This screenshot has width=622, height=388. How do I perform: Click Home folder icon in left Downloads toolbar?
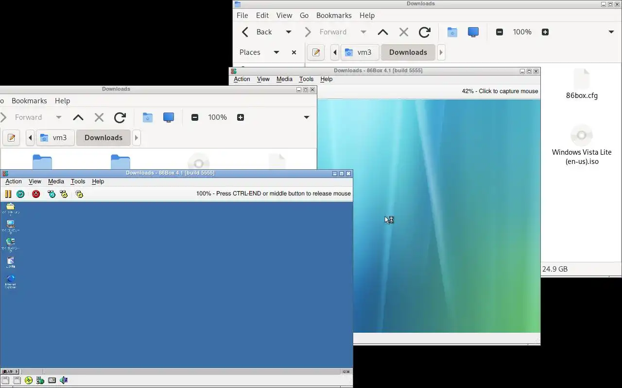(x=148, y=117)
